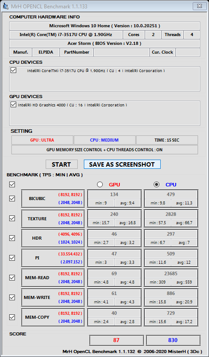Image resolution: width=209 pixels, height=357 pixels.
Task: Uncheck the MEM-WRITE benchmark checkbox
Action: click(x=12, y=297)
